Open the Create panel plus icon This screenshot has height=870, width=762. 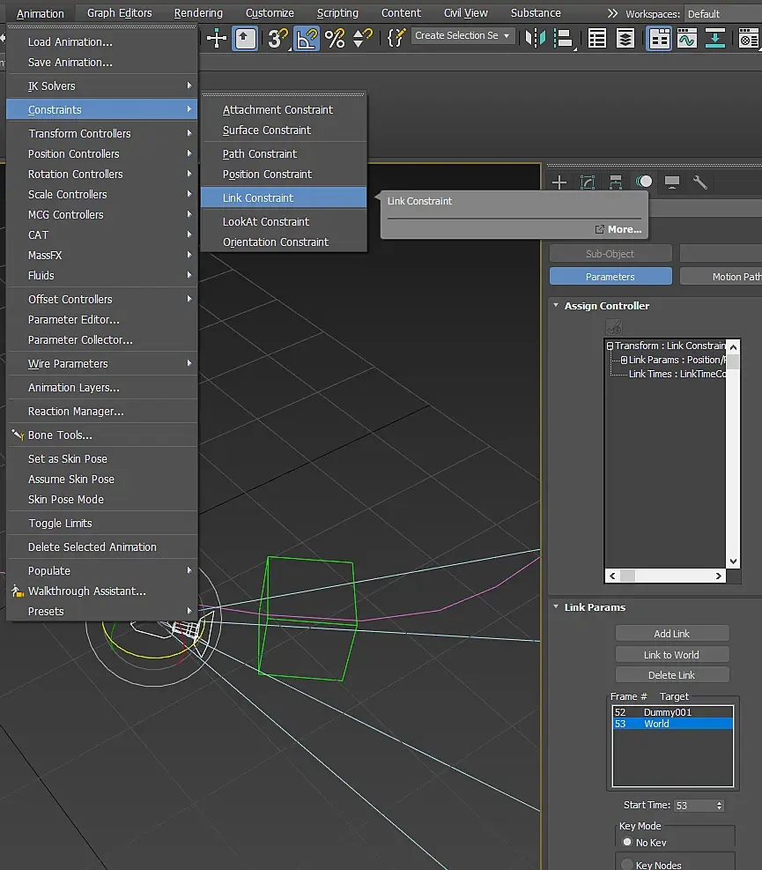click(559, 182)
